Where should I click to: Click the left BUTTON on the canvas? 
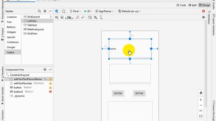118,93
